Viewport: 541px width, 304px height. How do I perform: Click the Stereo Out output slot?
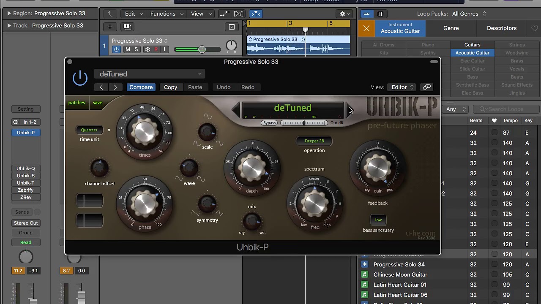[x=26, y=223]
